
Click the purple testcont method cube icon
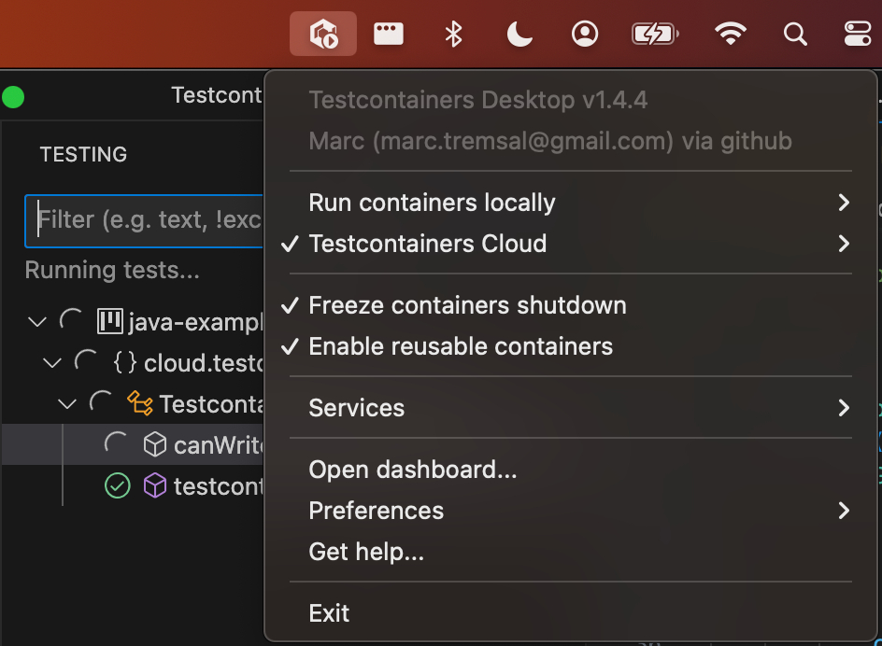click(x=155, y=485)
